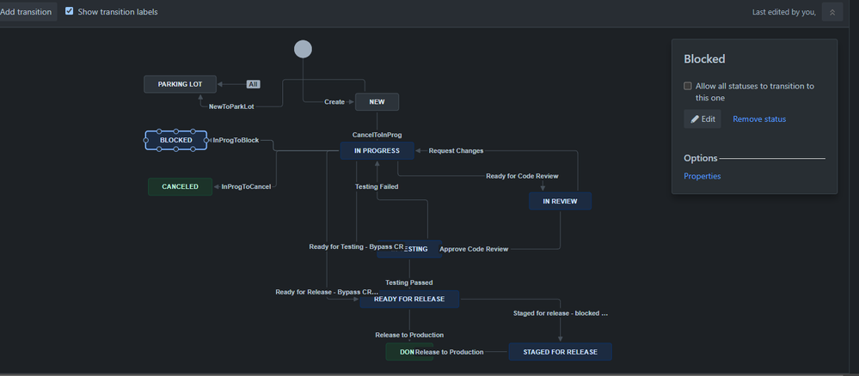Open the Properties link under Options

tap(702, 176)
